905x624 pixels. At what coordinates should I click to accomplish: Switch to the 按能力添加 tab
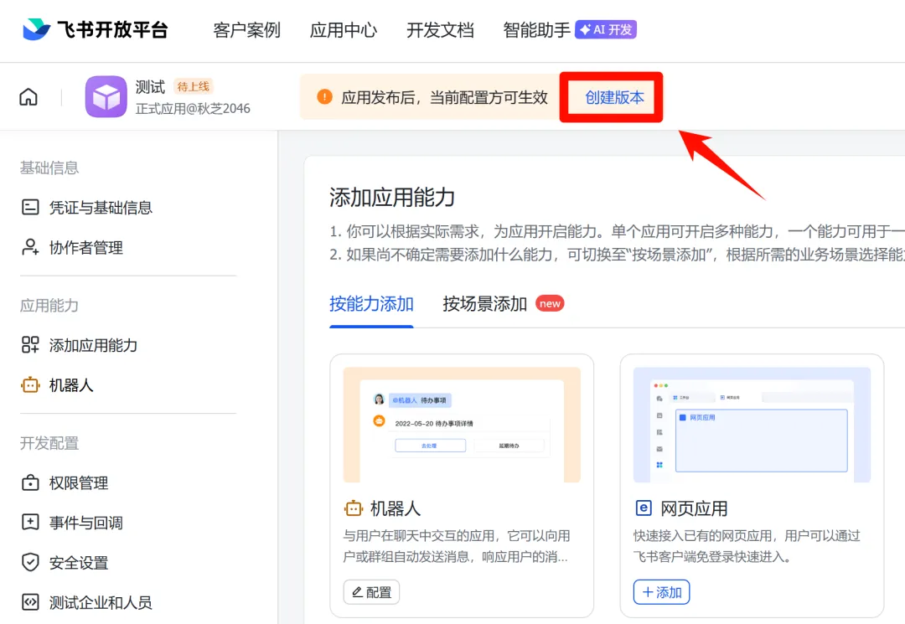coord(371,304)
